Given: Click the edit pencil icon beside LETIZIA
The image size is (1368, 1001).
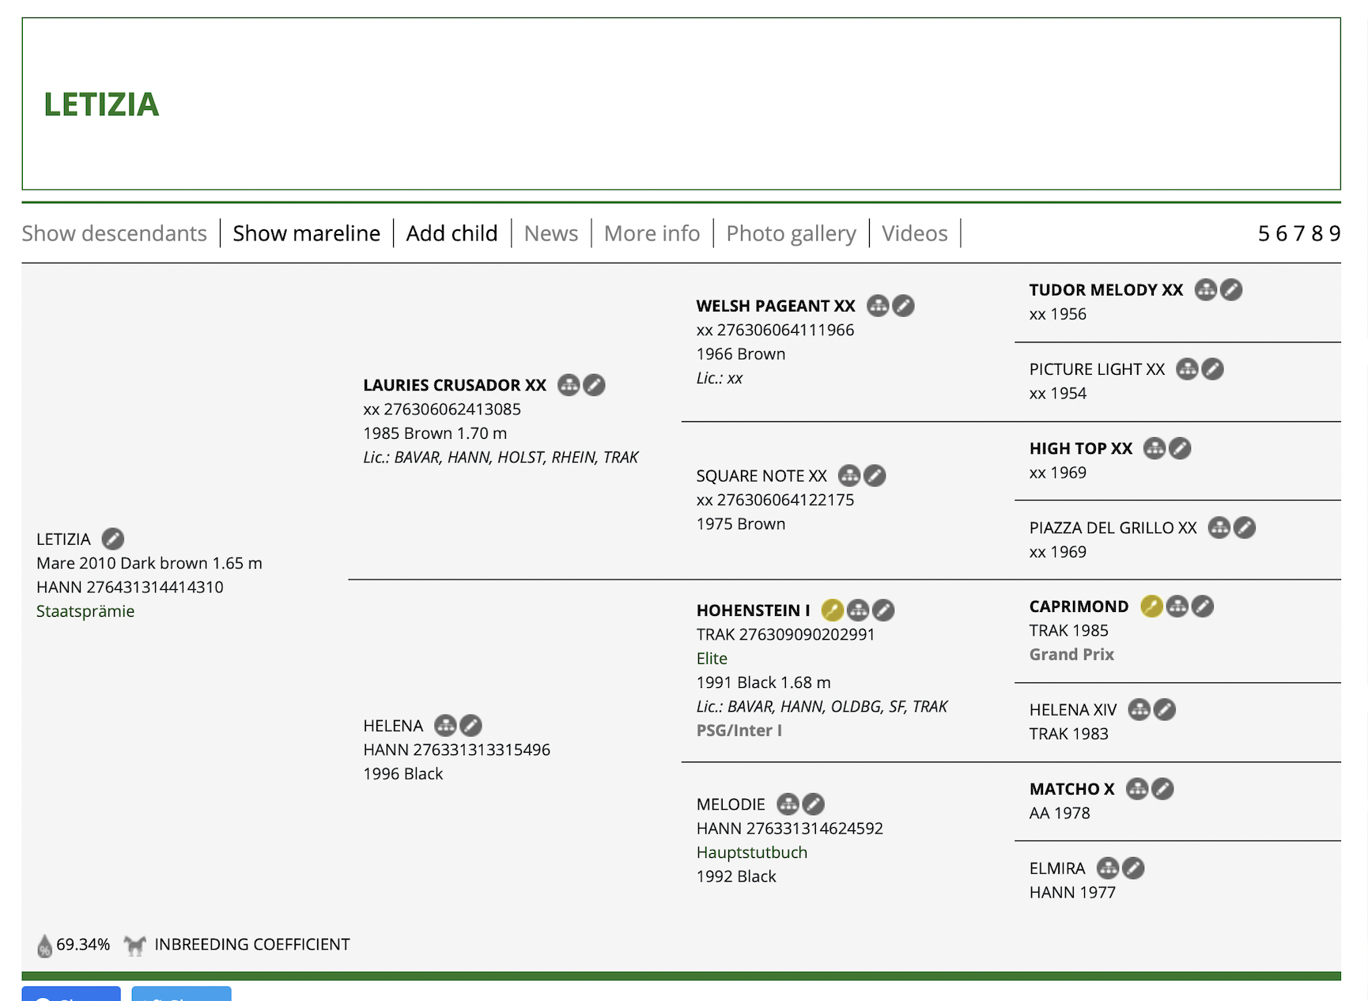Looking at the screenshot, I should pos(113,539).
